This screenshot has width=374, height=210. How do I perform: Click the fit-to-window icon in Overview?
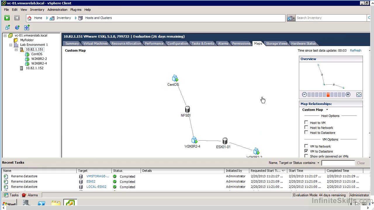point(359,94)
